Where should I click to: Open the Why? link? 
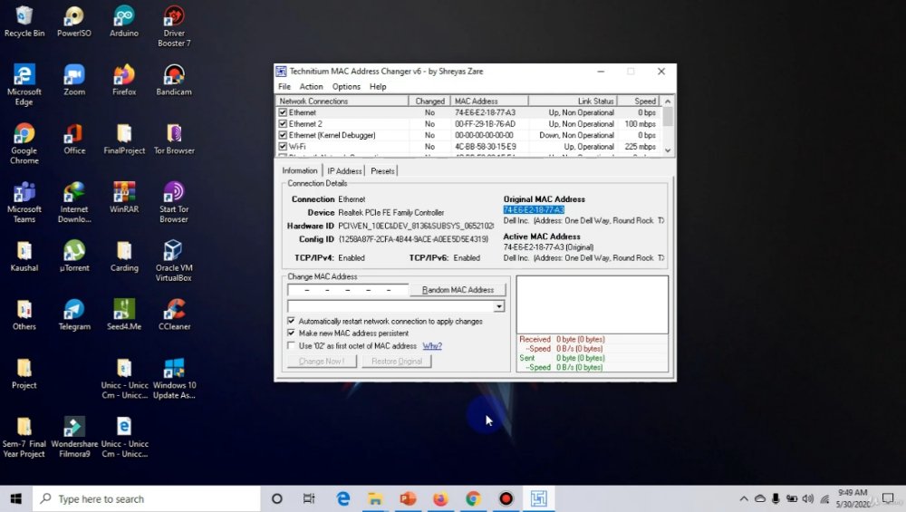pos(431,346)
